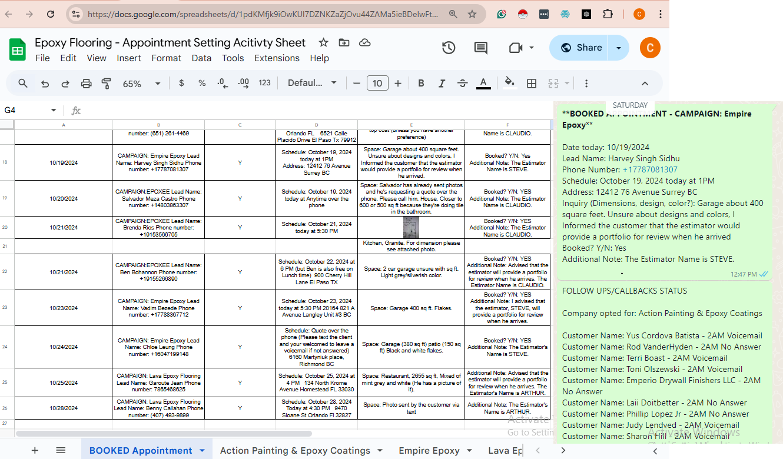This screenshot has height=459, width=783.
Task: Star the Epoxy Flooring spreadsheet
Action: tap(323, 42)
